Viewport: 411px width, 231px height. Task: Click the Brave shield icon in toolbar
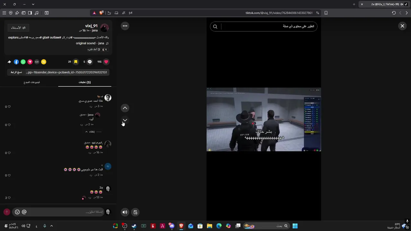point(11,13)
